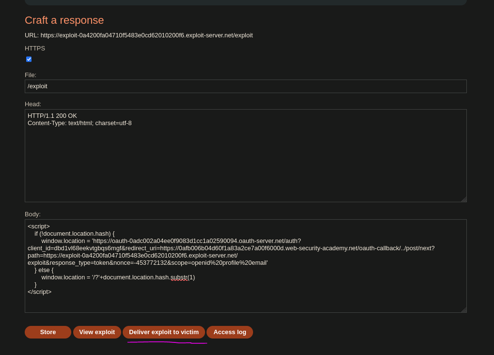494x355 pixels.
Task: Open the Access log button
Action: click(230, 332)
